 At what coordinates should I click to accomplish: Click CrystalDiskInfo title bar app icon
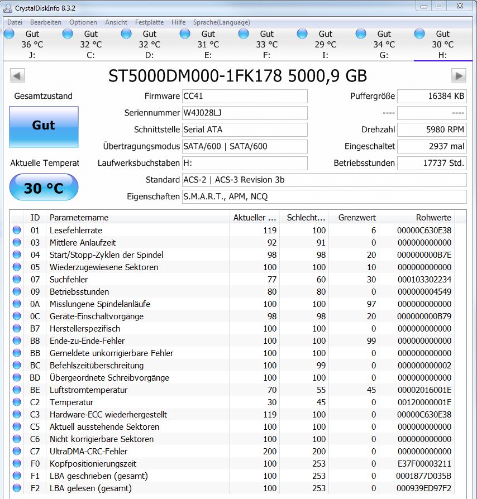[8, 8]
